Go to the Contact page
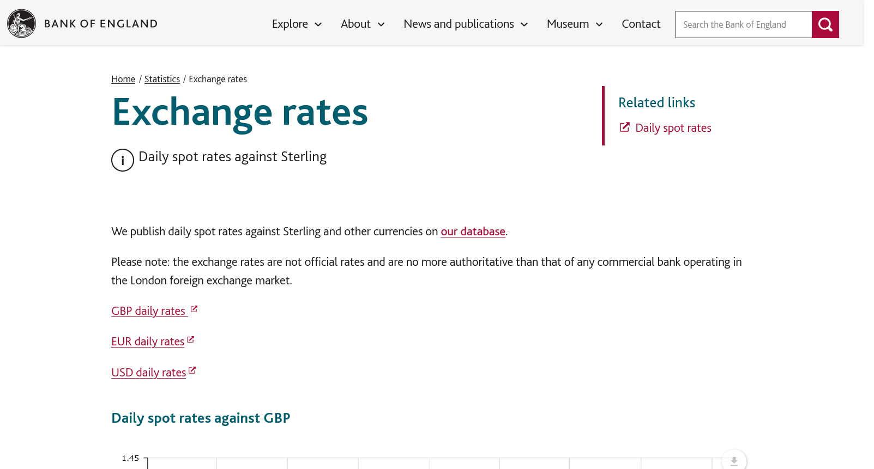The width and height of the screenshot is (874, 469). click(x=641, y=24)
